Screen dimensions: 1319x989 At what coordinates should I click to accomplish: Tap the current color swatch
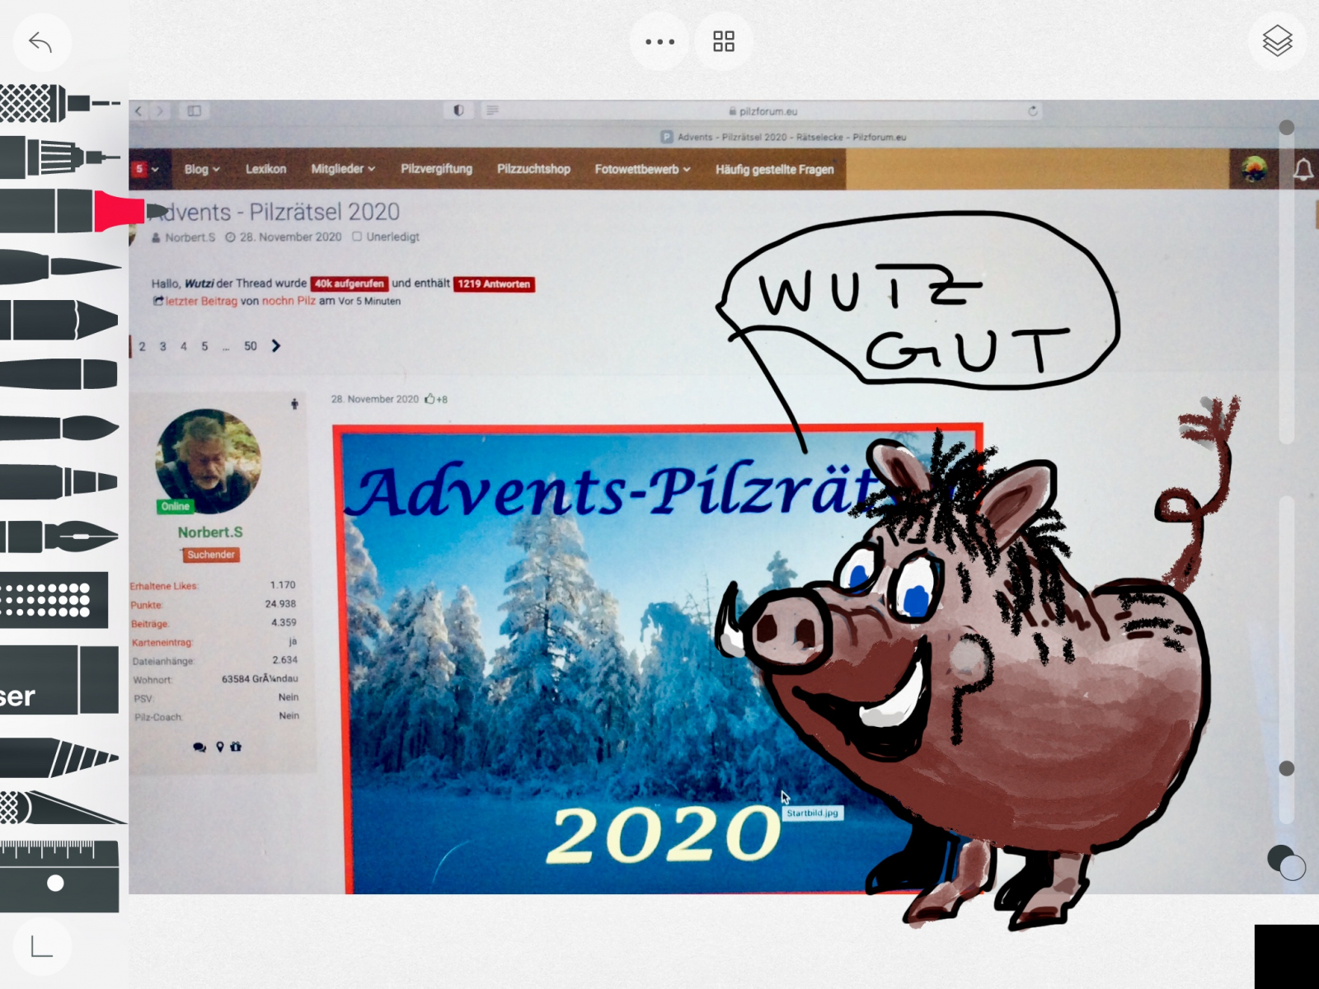click(1280, 858)
